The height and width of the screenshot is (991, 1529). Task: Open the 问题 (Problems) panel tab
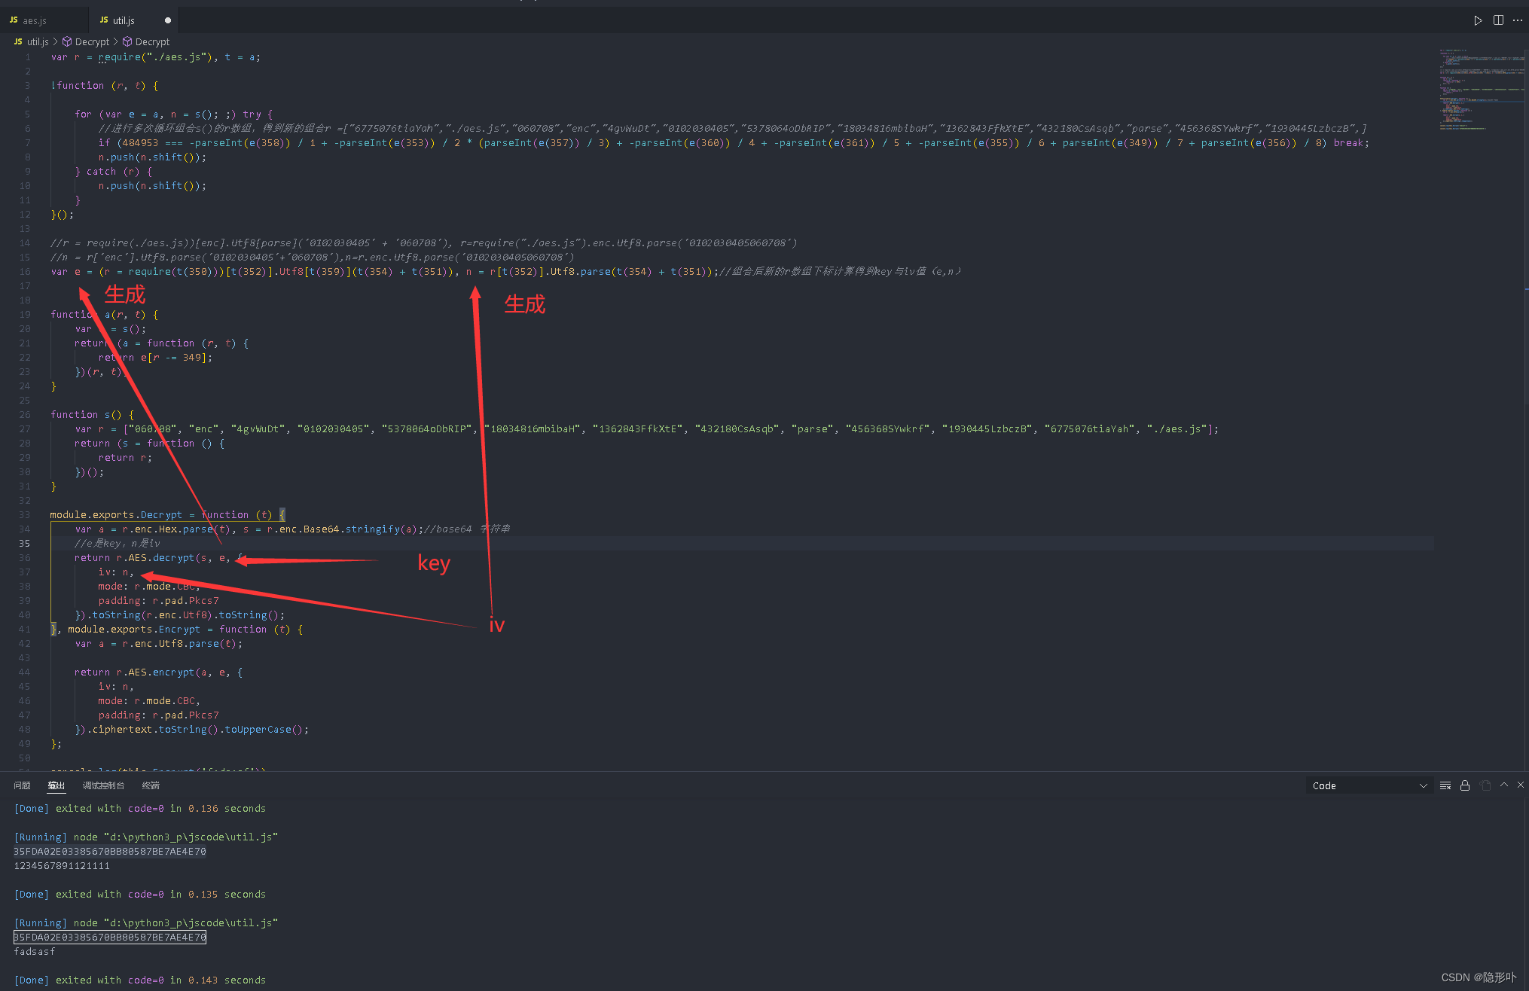point(22,785)
